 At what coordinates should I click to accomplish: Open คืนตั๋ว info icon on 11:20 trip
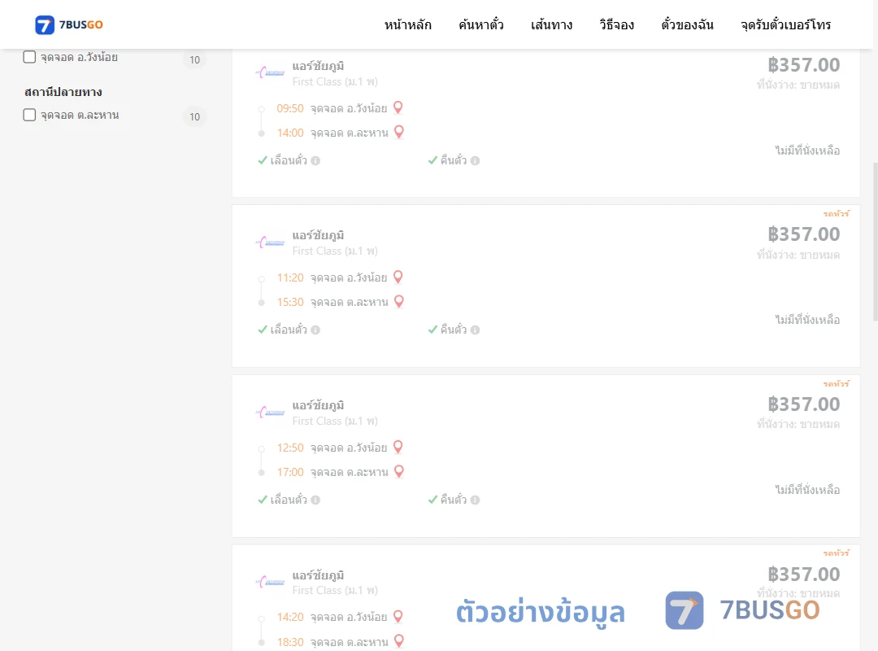point(475,330)
